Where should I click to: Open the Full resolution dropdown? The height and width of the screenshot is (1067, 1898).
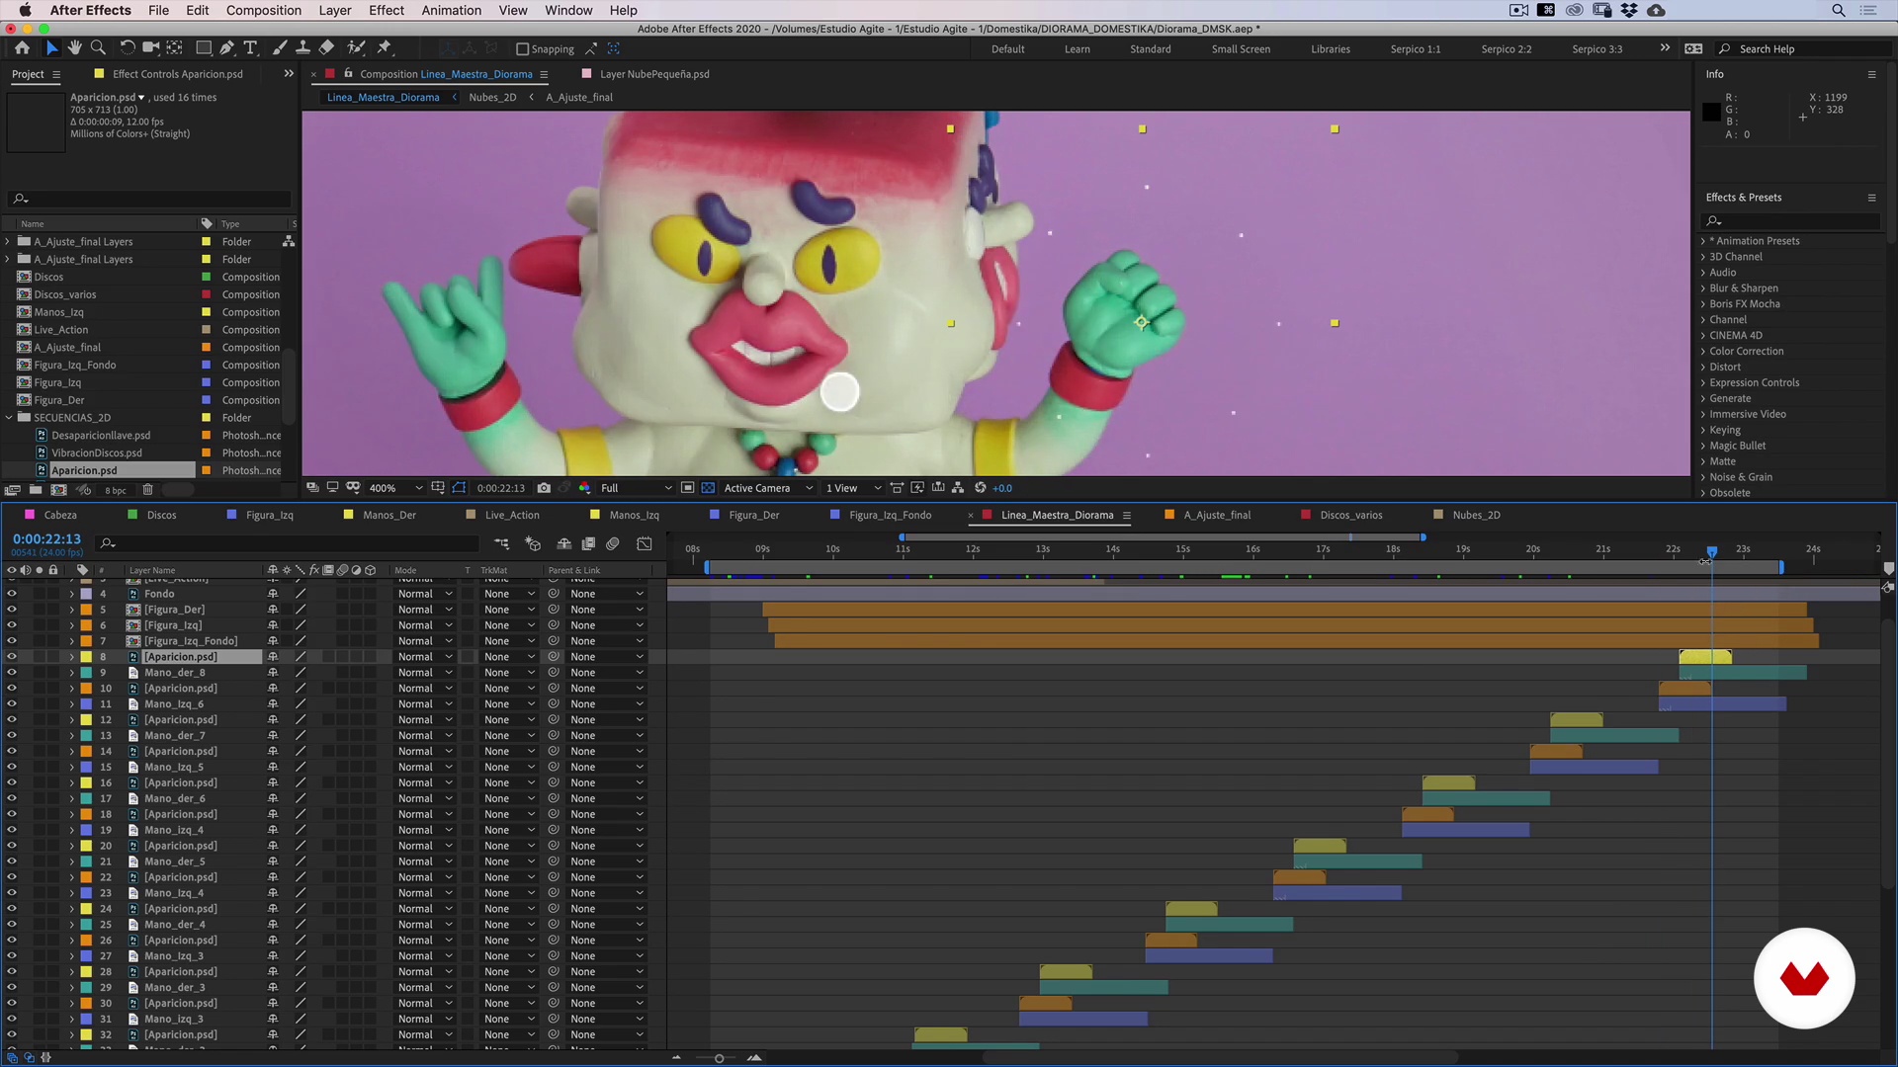click(636, 488)
